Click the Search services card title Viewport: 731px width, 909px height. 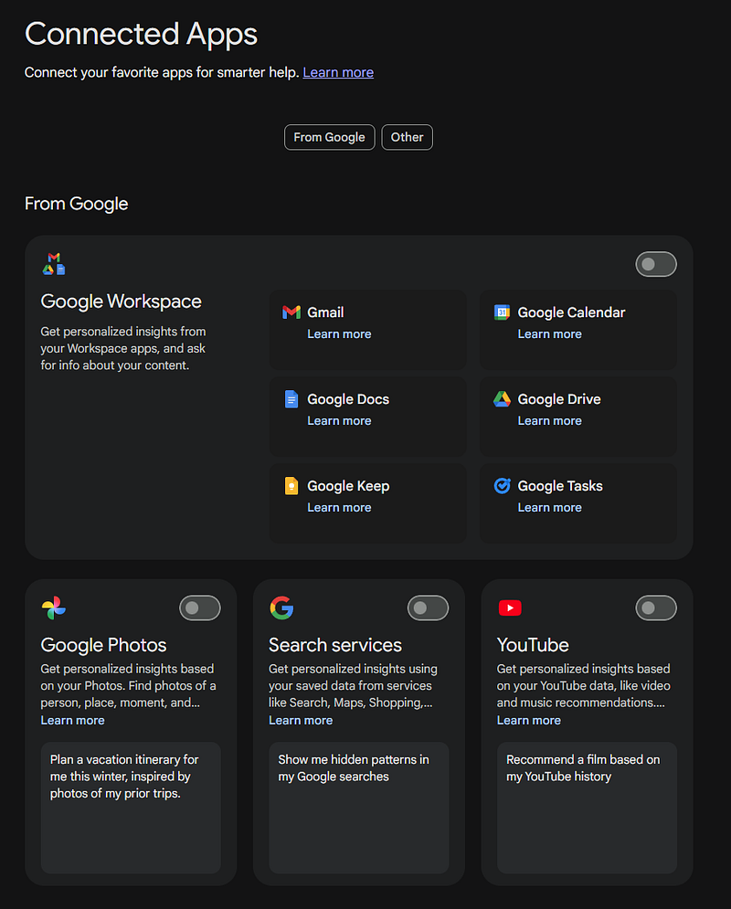point(335,645)
